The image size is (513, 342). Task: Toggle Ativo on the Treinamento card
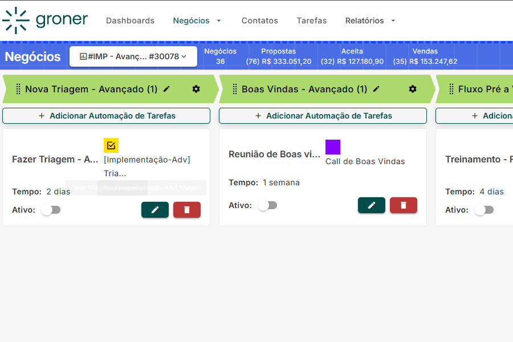point(484,210)
